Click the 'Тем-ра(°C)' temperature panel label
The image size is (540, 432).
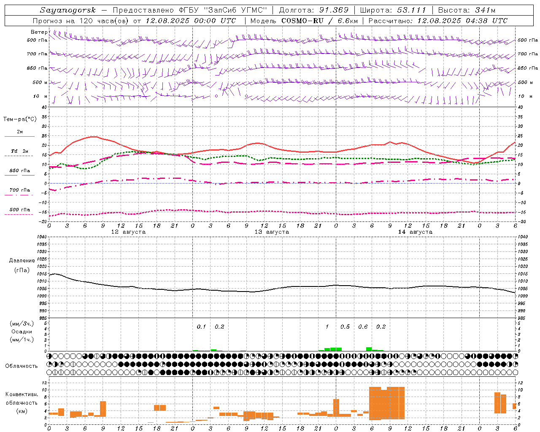point(20,119)
